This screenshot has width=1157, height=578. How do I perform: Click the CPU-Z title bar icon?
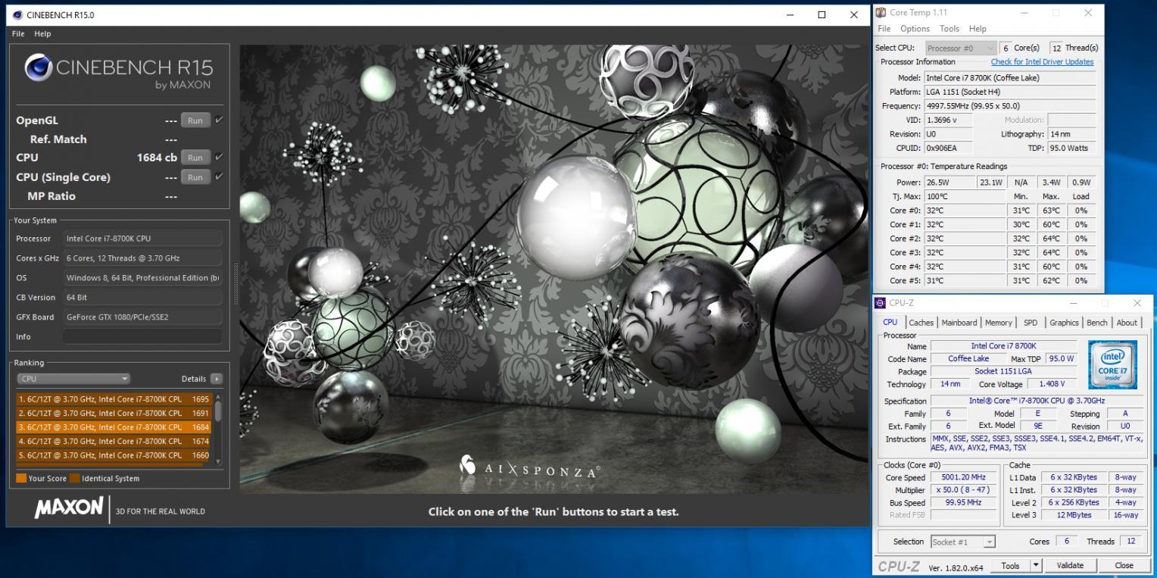(880, 303)
